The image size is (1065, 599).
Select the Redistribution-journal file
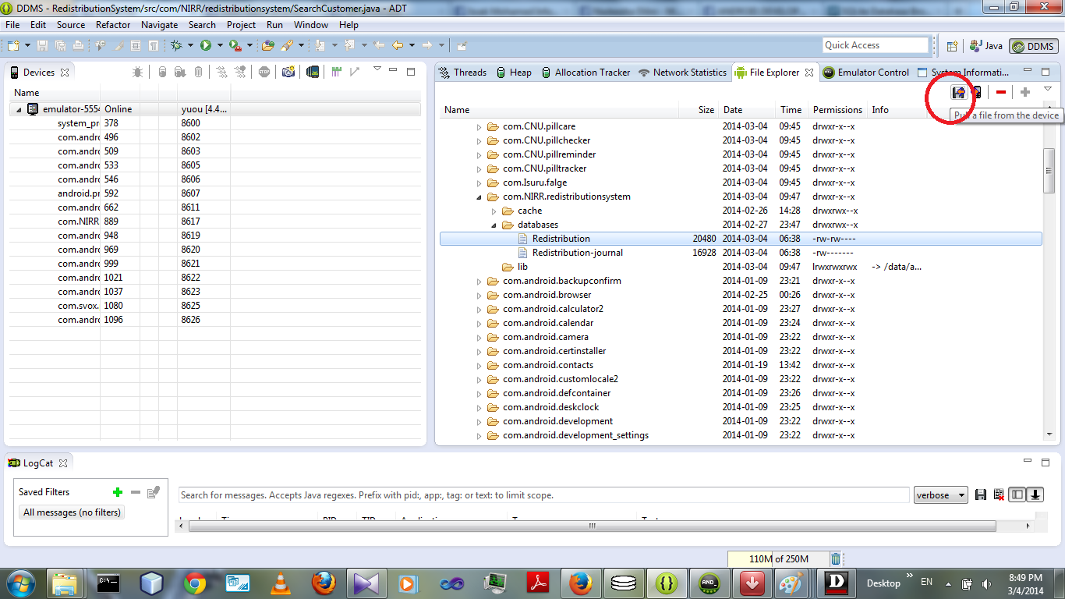(741, 253)
